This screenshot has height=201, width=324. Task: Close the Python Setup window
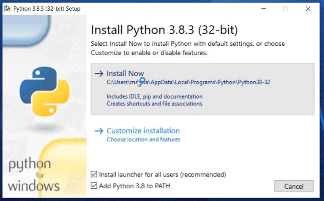click(308, 8)
